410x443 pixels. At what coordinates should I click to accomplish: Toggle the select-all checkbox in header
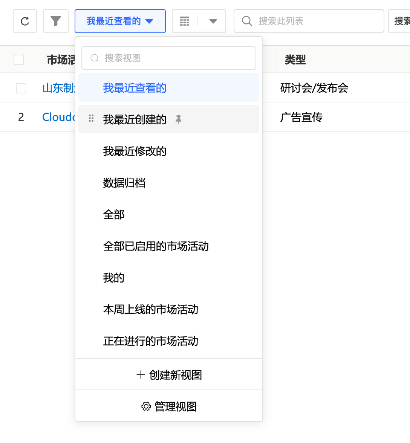[19, 60]
